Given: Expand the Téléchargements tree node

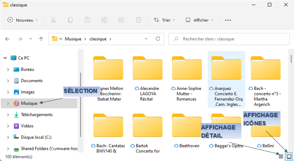Looking at the screenshot, I should coord(8,115).
